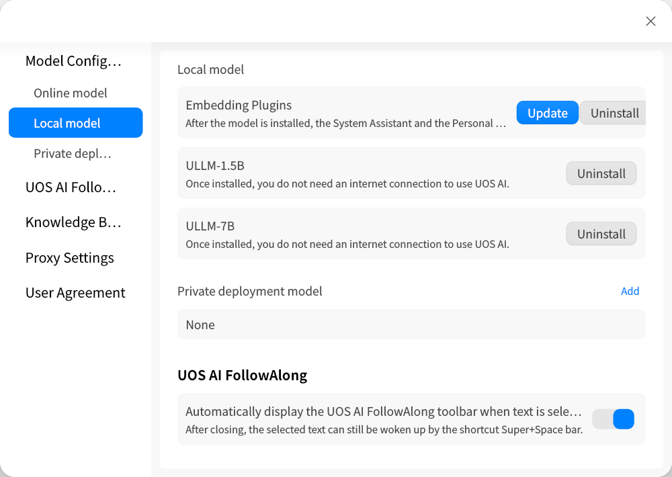The height and width of the screenshot is (477, 672).
Task: Jump to UOS AI FollowAlong sidebar item
Action: (x=71, y=187)
